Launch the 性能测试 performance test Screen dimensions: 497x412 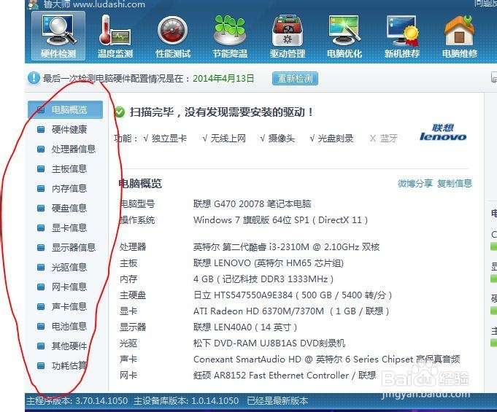(x=173, y=37)
